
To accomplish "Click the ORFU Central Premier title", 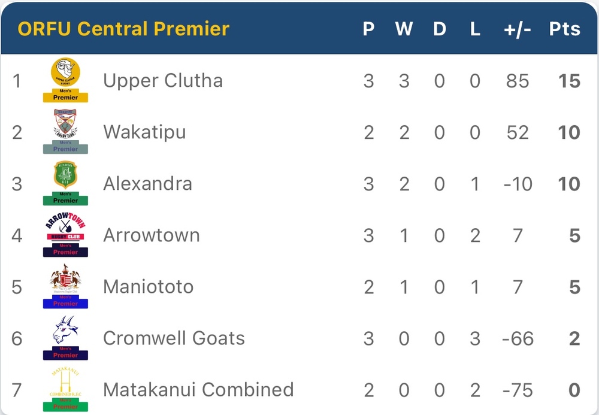I will click(x=123, y=29).
